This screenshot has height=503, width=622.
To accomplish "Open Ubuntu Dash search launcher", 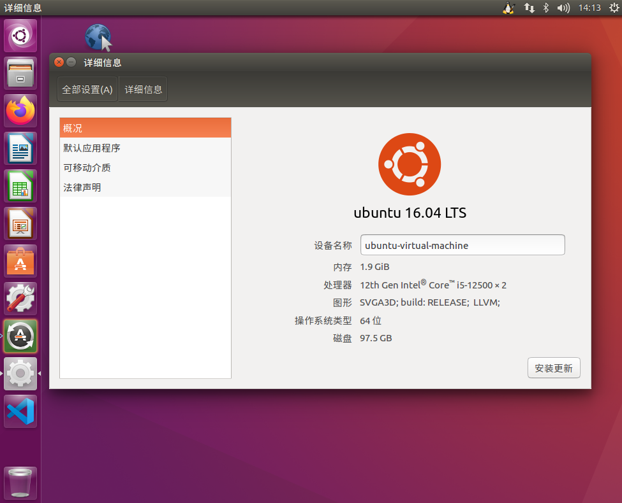I will point(20,36).
